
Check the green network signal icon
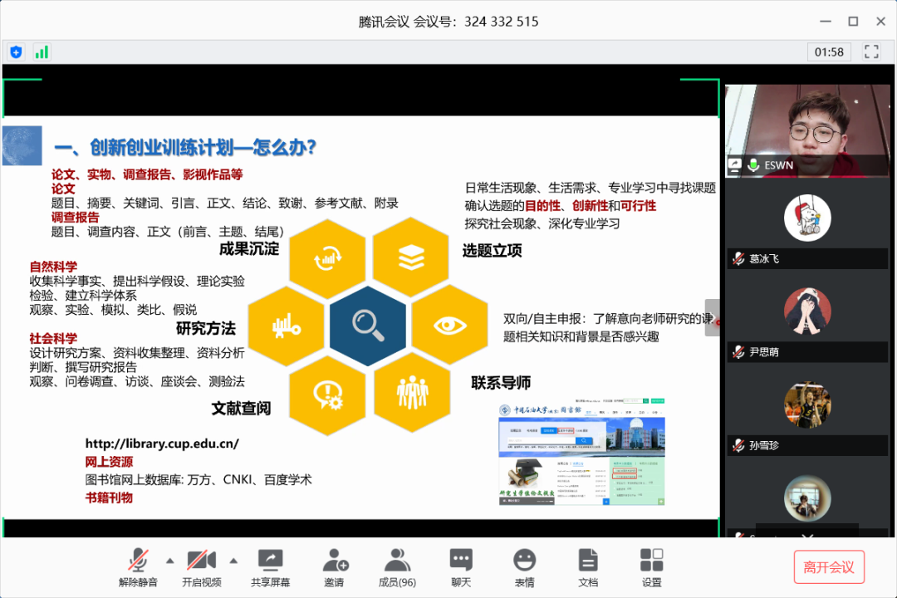click(42, 51)
